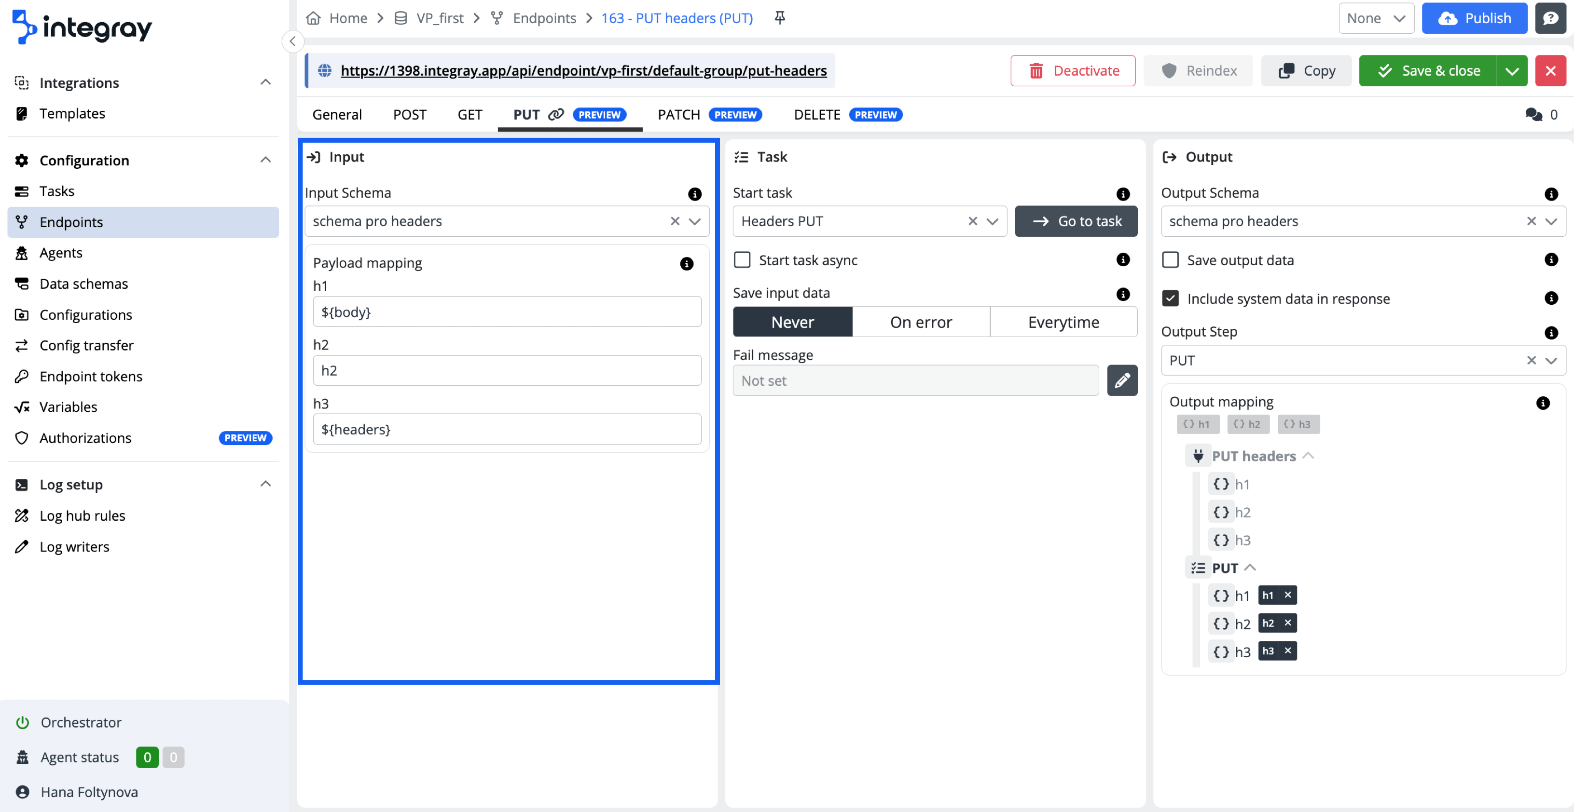Check the Save output data box
1574x812 pixels.
pyautogui.click(x=1170, y=260)
